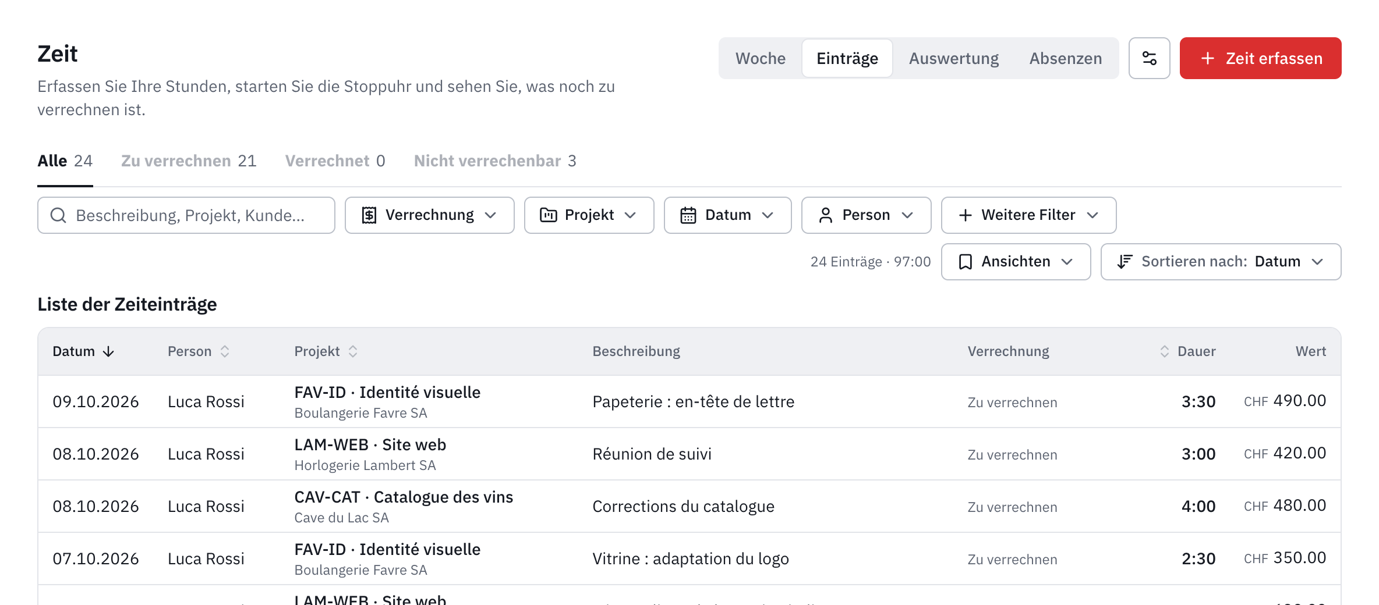1379x605 pixels.
Task: Click the Projekt folder icon
Action: (x=549, y=215)
